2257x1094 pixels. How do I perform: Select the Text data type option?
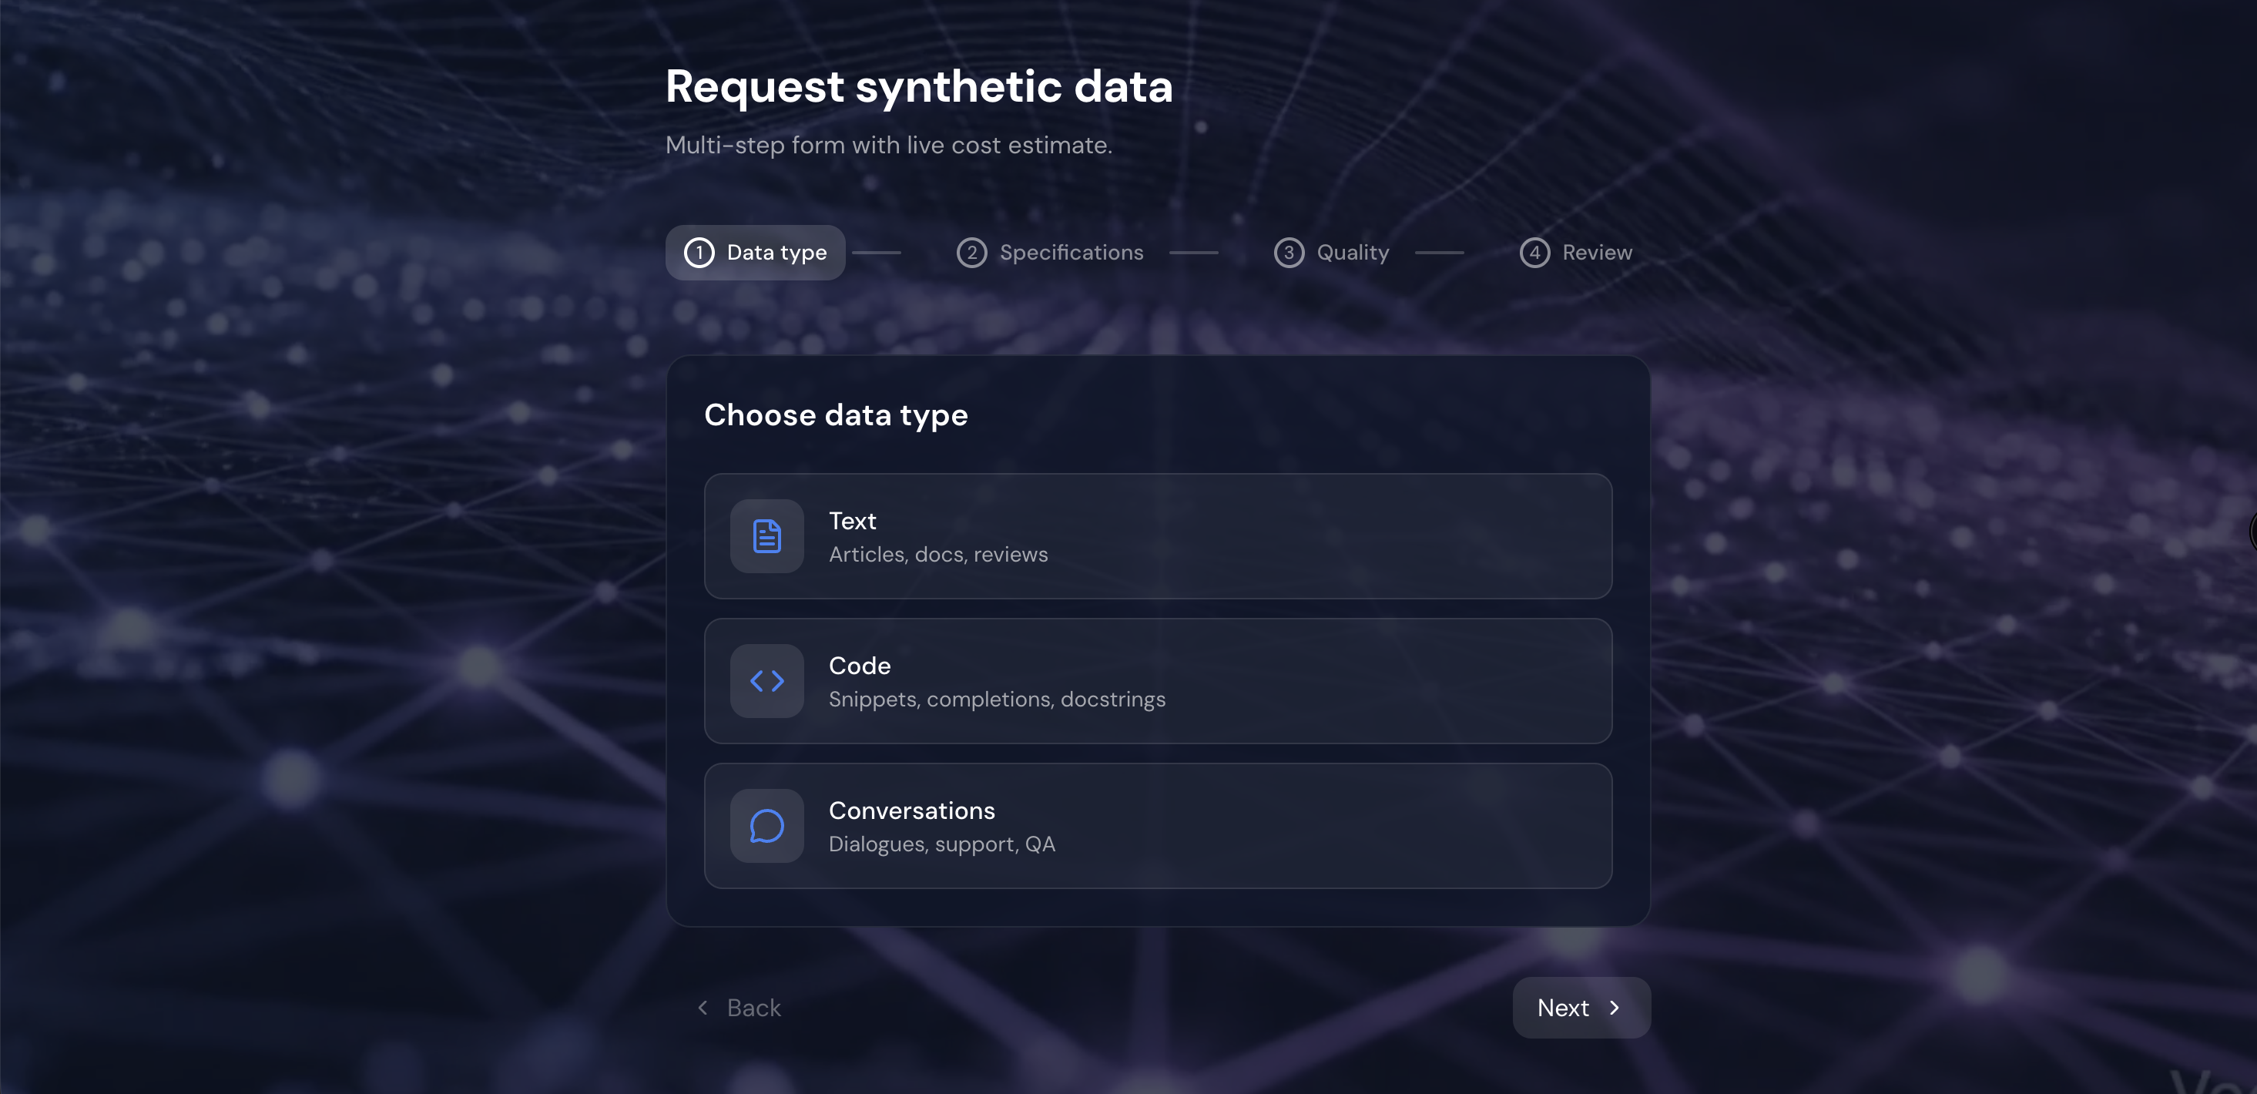(1156, 536)
